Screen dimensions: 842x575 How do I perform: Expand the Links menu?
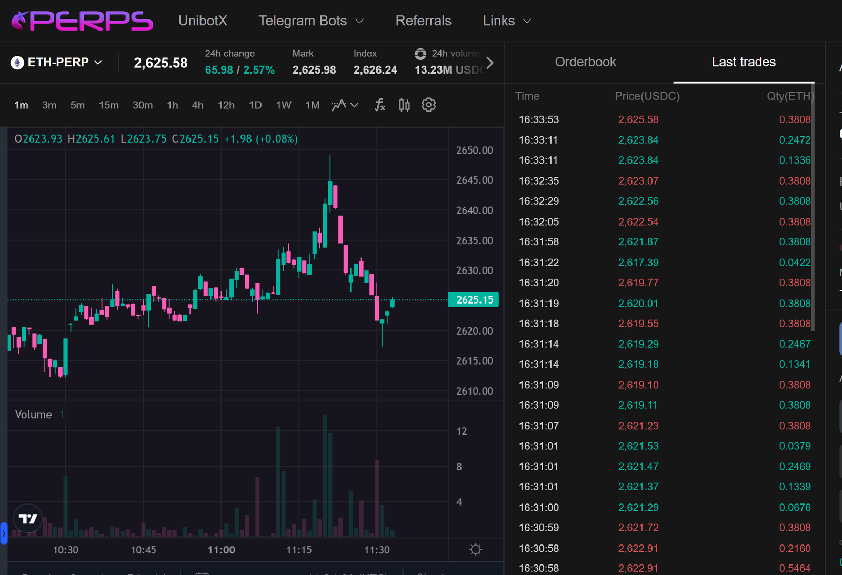506,21
